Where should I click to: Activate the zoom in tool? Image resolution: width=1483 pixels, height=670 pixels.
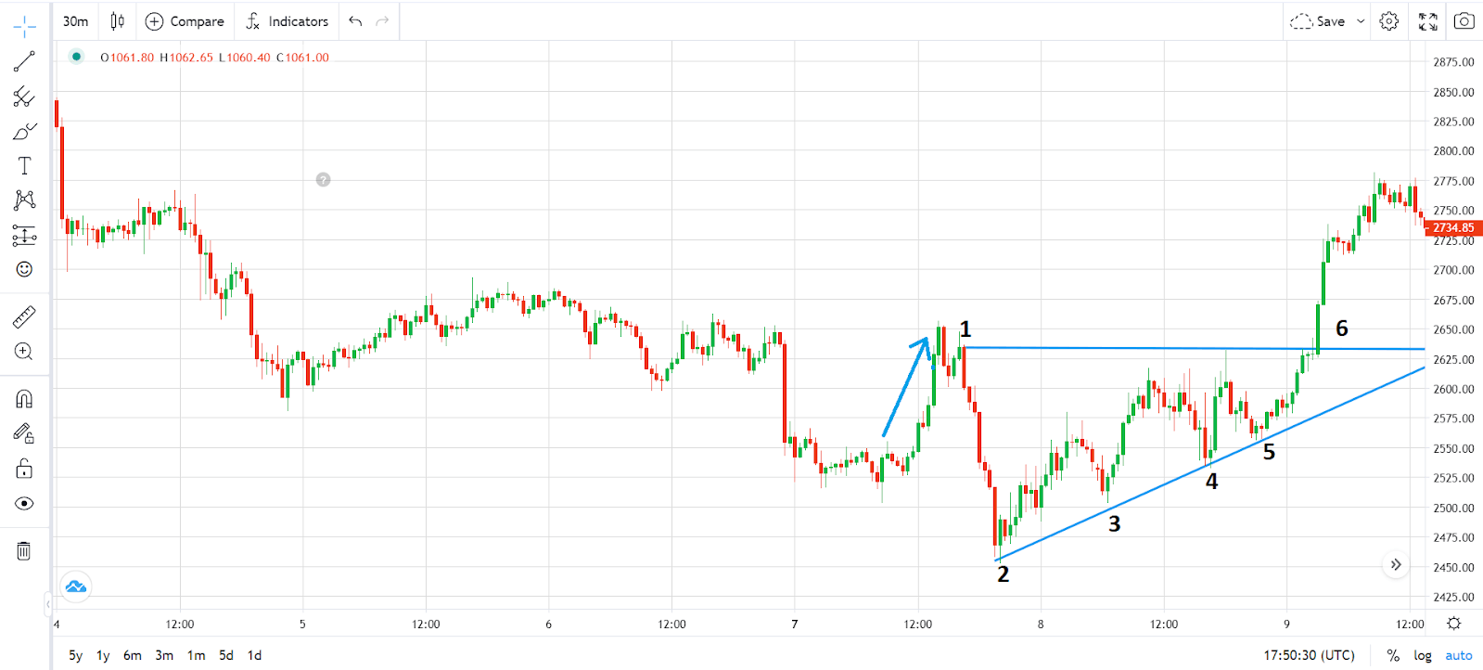click(24, 352)
